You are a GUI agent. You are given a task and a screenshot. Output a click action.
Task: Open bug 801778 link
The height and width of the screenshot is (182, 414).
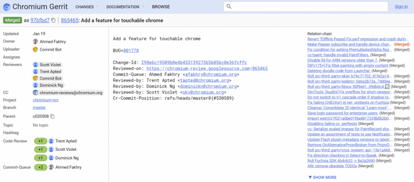coord(130,50)
